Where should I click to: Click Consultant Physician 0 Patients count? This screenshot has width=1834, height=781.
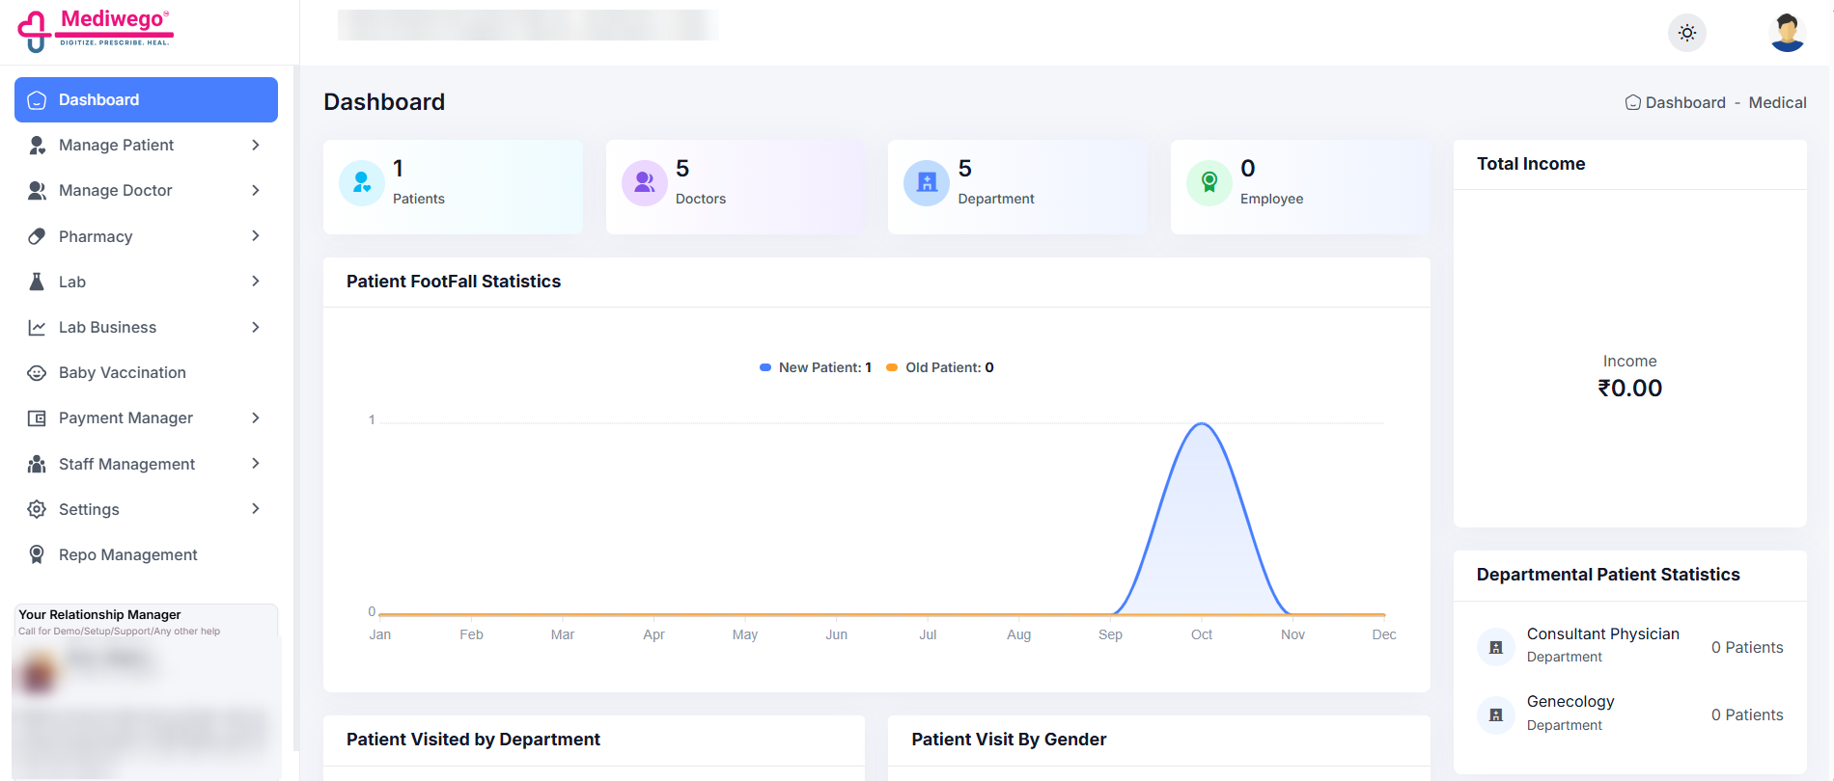[1747, 647]
